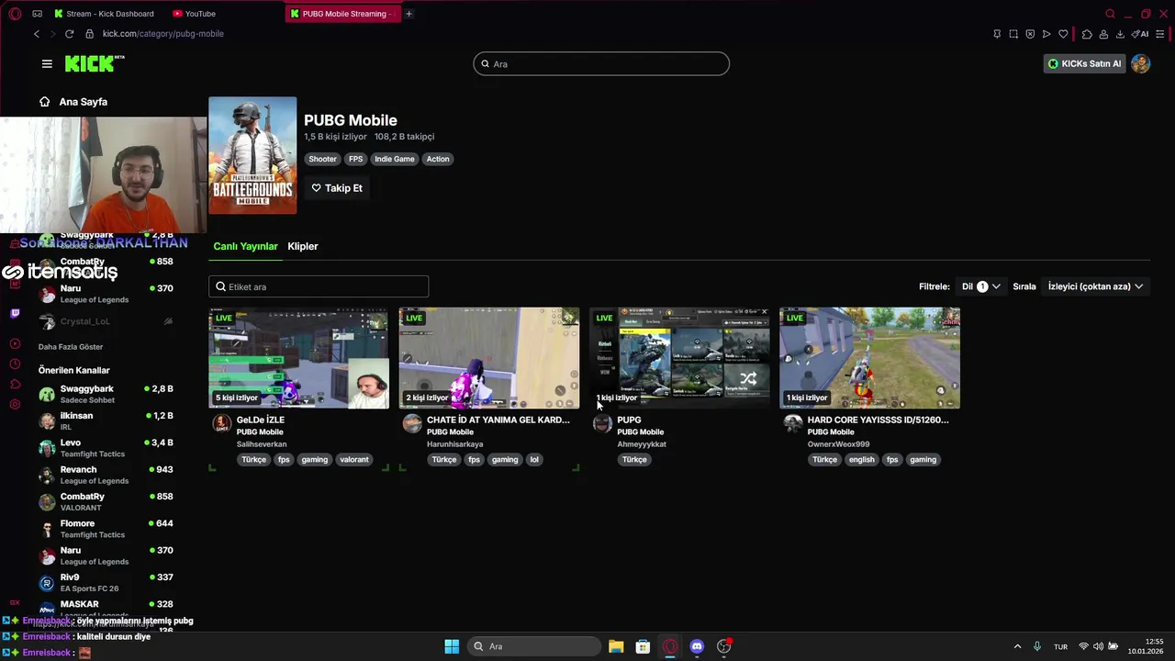This screenshot has height=661, width=1175.
Task: Open recommended channel Flomore
Action: [106, 529]
